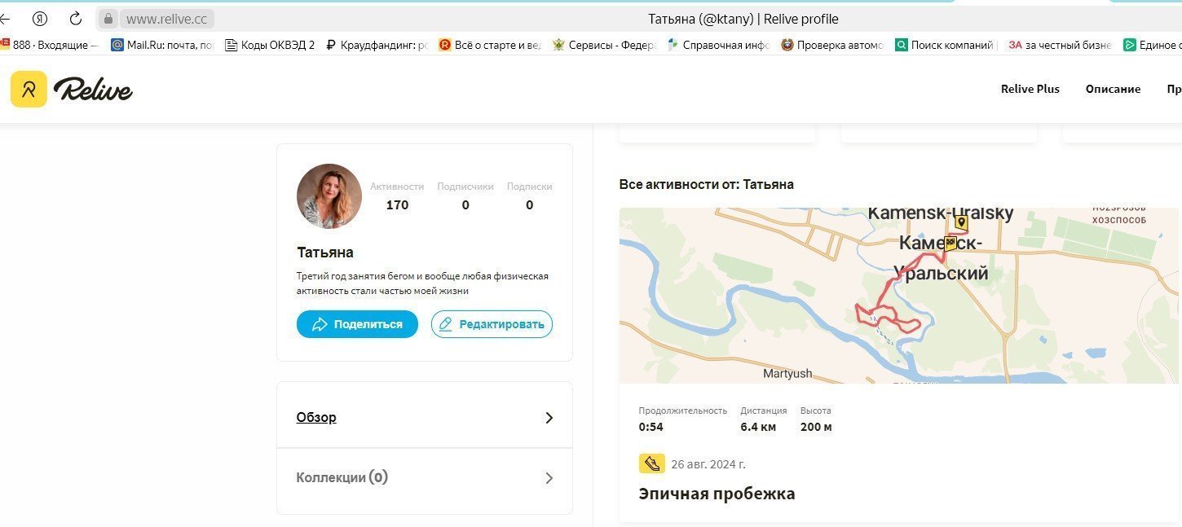Open the Единое bookmark

[1153, 45]
